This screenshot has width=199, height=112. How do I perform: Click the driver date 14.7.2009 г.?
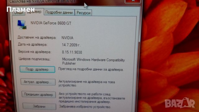[x=71, y=45]
